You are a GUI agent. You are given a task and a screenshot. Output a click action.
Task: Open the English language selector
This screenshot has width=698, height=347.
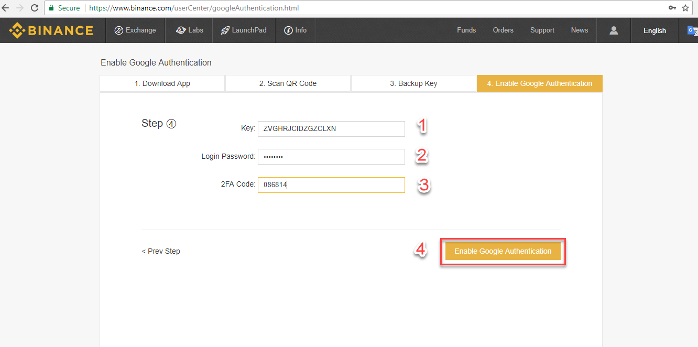click(x=655, y=30)
